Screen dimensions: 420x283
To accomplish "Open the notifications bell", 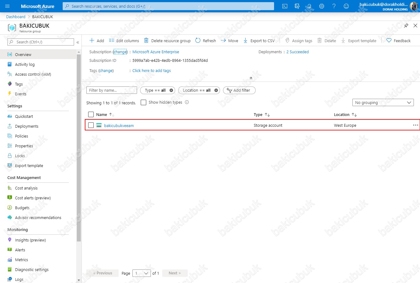I will pyautogui.click(x=309, y=6).
